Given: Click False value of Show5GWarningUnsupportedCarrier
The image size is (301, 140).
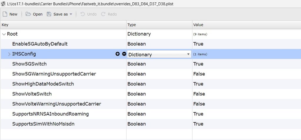Looking at the screenshot, I should coord(199,74).
